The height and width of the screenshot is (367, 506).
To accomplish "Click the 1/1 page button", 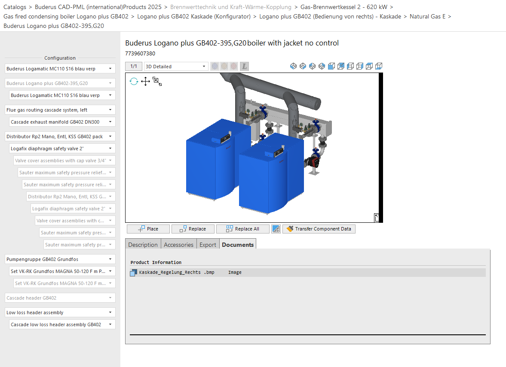I will [134, 67].
